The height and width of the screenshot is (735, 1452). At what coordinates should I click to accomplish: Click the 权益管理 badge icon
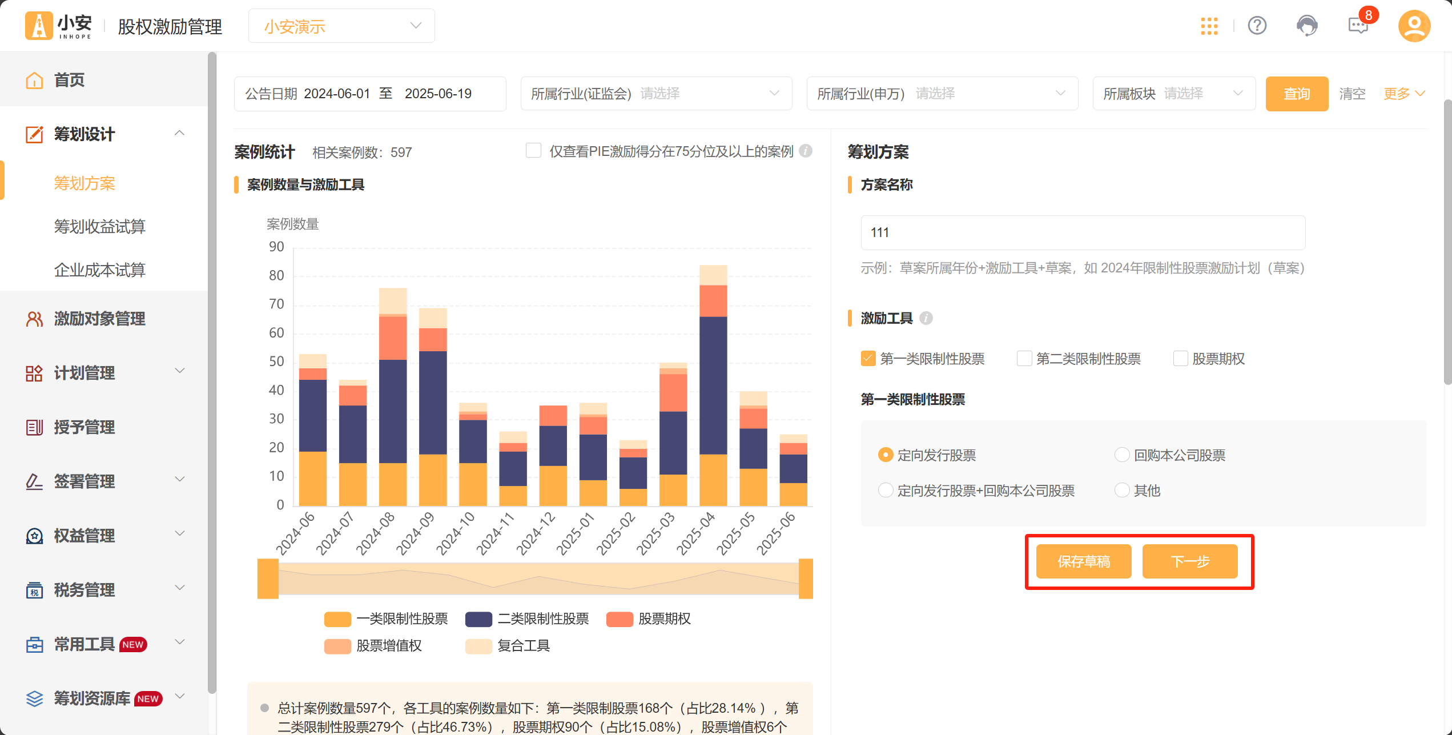(x=34, y=536)
